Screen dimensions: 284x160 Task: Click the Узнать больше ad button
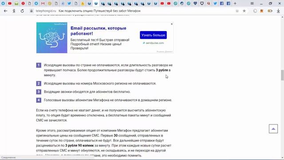tap(153, 35)
